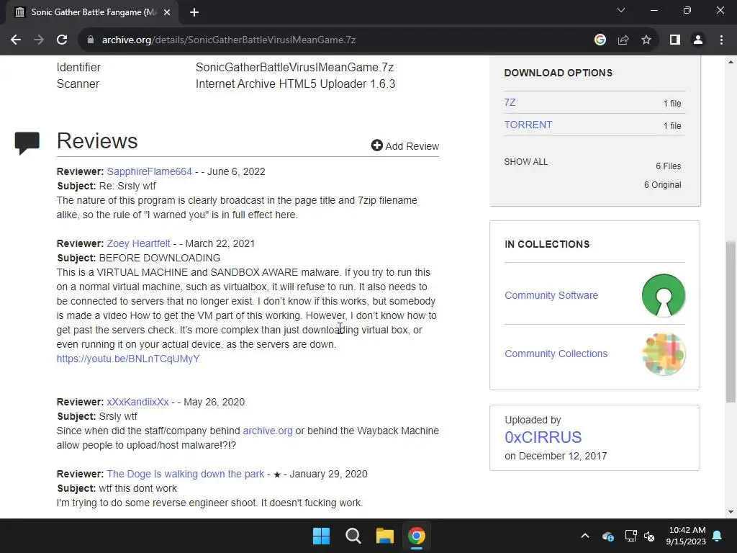Go forward using the browser forward arrow
This screenshot has width=737, height=553.
[39, 40]
